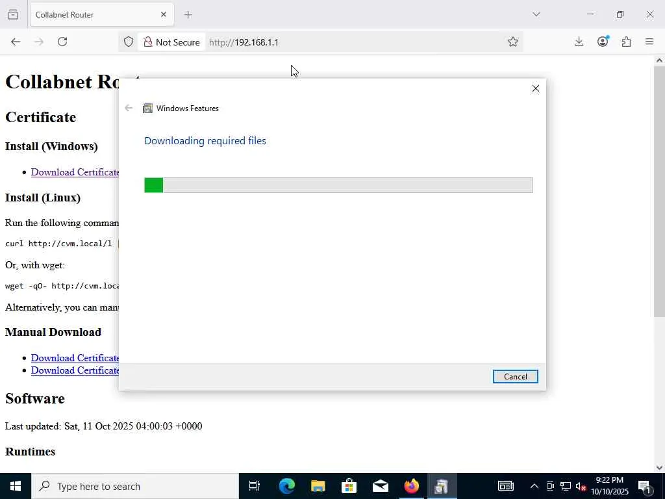This screenshot has width=665, height=499.
Task: Select Windows Features taskbar button
Action: 442,486
